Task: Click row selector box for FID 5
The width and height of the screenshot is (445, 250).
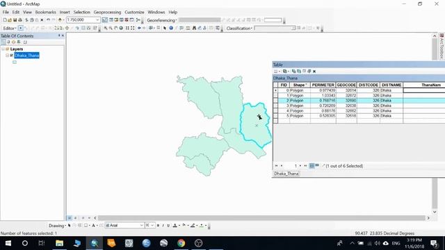Action: (275, 116)
